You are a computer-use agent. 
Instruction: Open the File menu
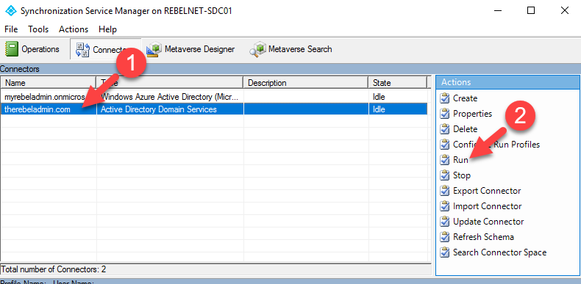click(x=11, y=29)
